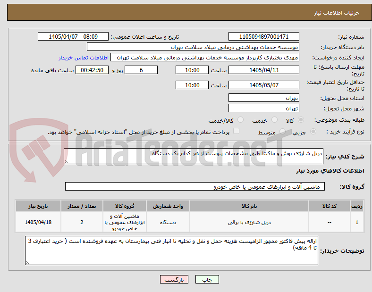Select the خدمت radio button
This screenshot has width=372, height=292.
274,120
